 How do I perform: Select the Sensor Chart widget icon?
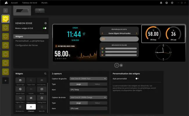click(20, 89)
